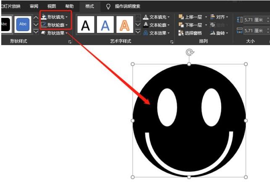
Task: Open the 形状填充 (Shape Fill) dropdown
Action: pyautogui.click(x=55, y=17)
